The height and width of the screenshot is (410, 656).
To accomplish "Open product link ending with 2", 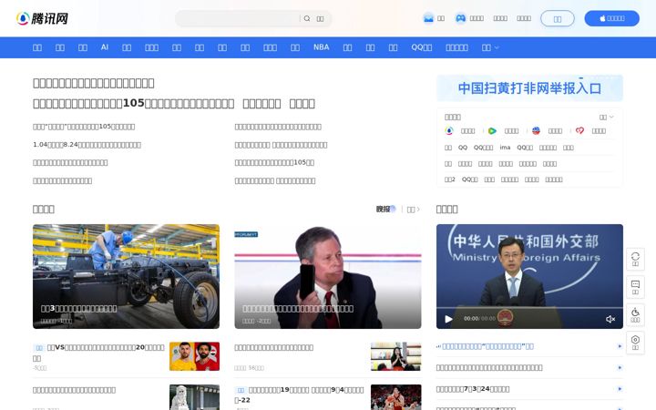I will coord(450,179).
